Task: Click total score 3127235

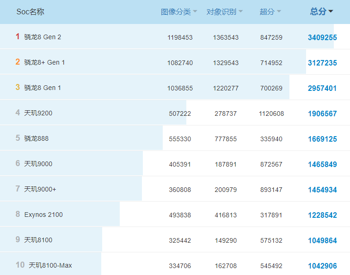Action: click(x=322, y=63)
